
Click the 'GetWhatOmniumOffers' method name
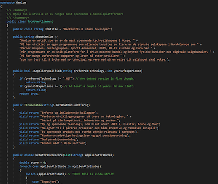[x=72, y=105]
